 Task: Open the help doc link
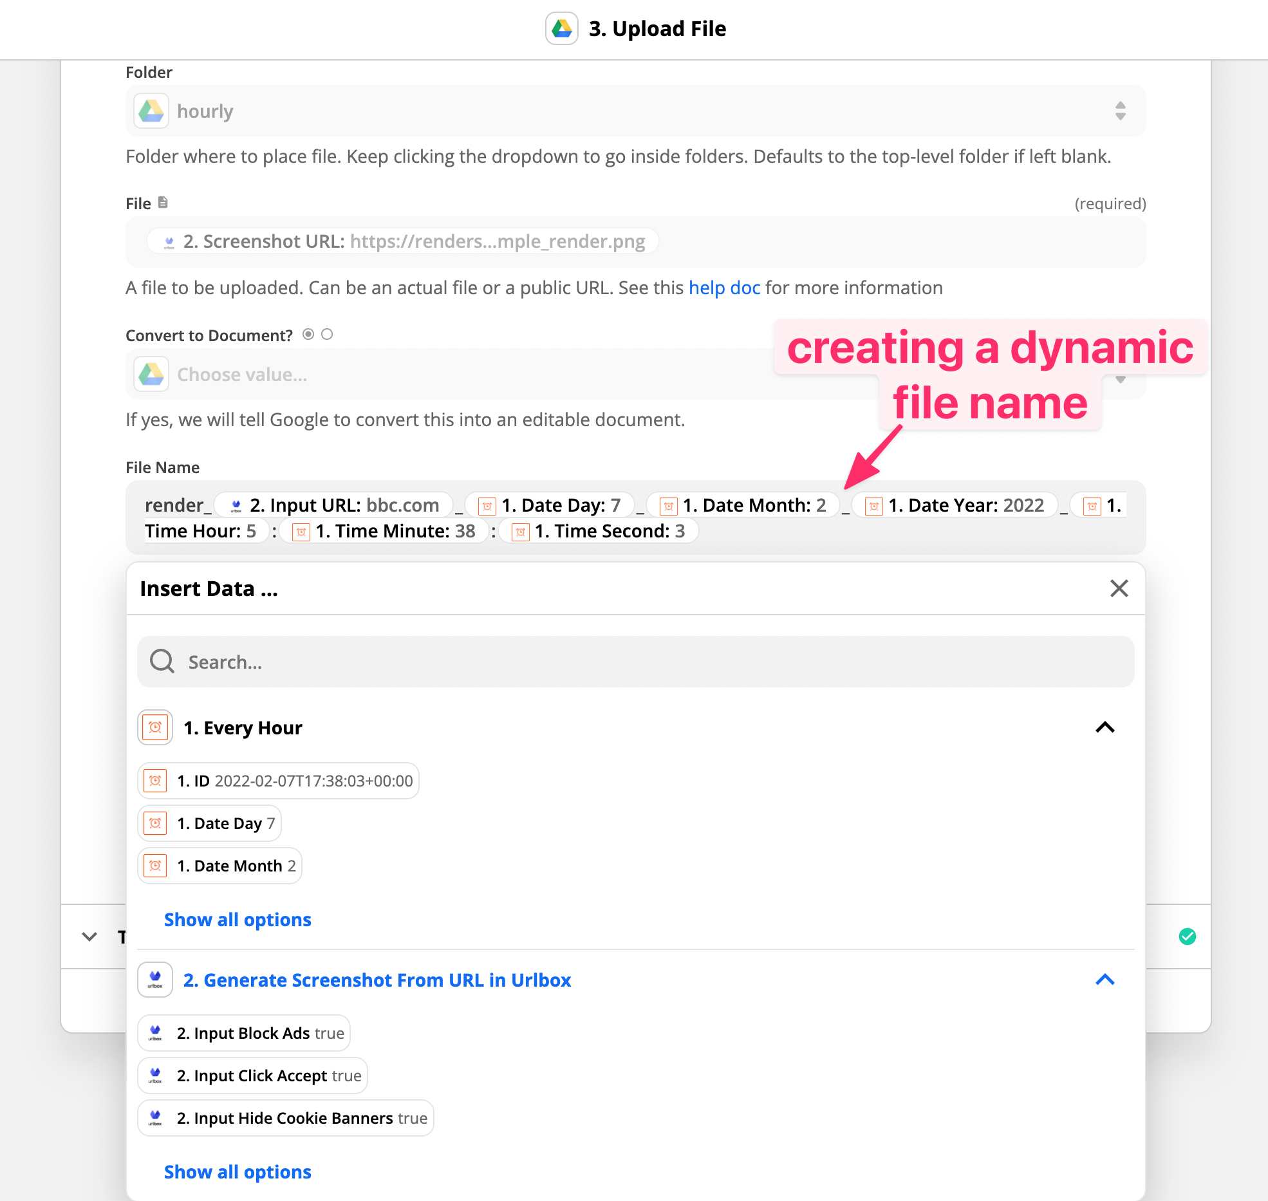pyautogui.click(x=723, y=288)
